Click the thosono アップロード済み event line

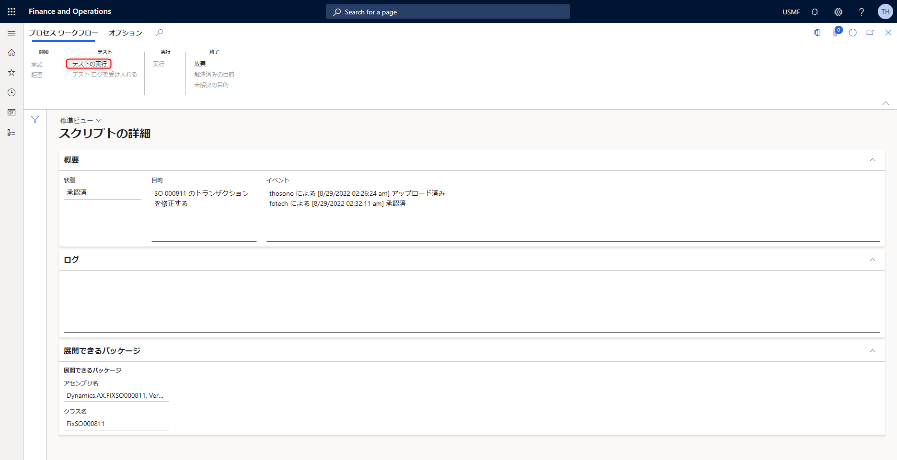pyautogui.click(x=357, y=193)
